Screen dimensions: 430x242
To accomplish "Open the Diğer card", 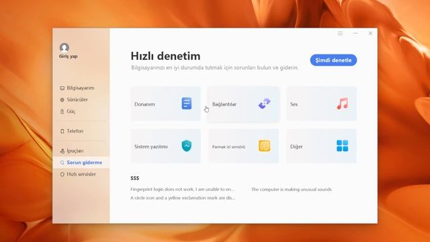I will click(x=321, y=146).
